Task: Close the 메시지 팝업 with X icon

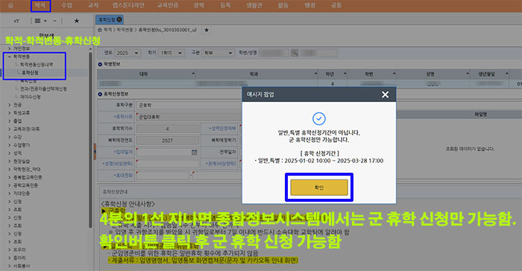Action: (386, 95)
